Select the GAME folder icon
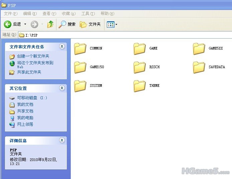The image size is (232, 179). pos(140,49)
